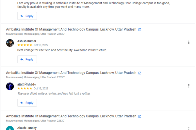Open Akash Pandey reviewer name link
The width and height of the screenshot is (196, 130).
click(27, 128)
